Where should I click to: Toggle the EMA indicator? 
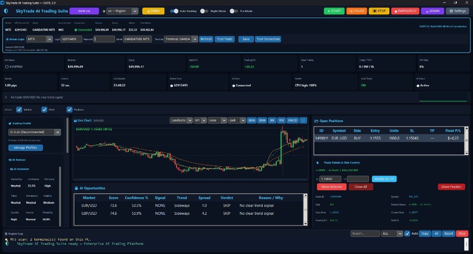click(252, 121)
